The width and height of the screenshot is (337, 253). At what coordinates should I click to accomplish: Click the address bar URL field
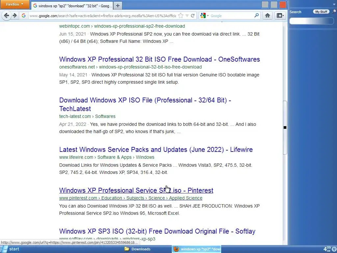103,16
